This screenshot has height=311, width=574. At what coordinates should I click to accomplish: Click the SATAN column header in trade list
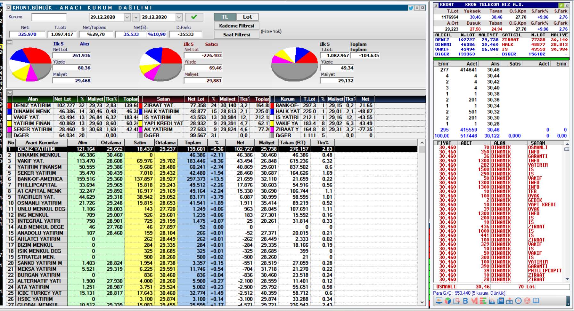coord(538,143)
